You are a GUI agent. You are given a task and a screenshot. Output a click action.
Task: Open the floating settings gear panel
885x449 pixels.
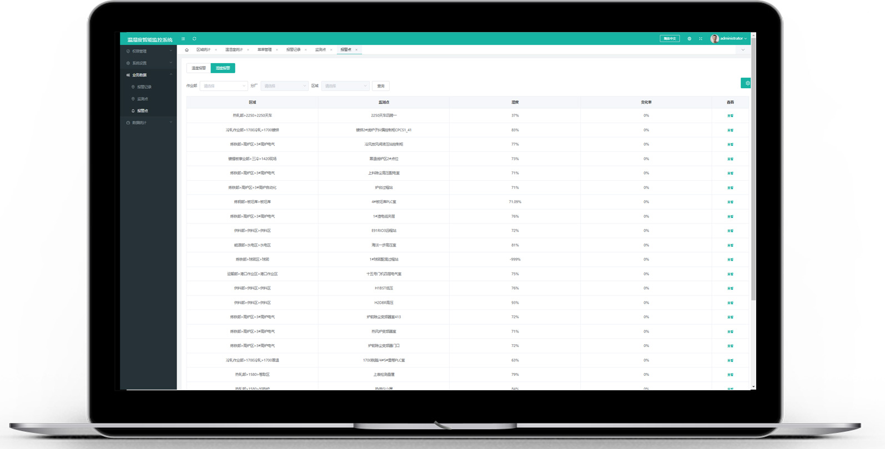(746, 83)
